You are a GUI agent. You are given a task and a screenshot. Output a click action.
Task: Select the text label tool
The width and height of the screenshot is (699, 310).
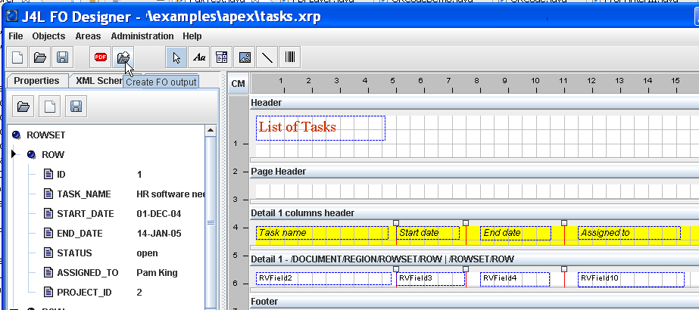coord(199,57)
